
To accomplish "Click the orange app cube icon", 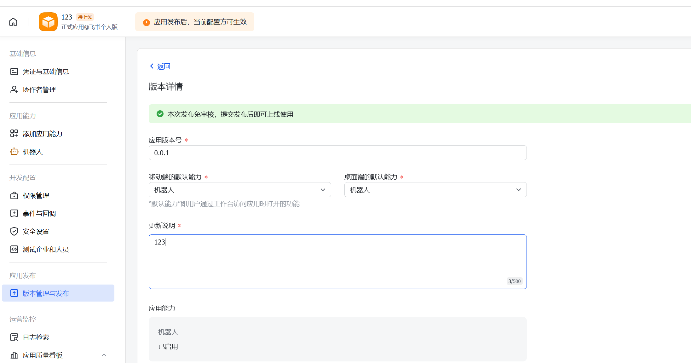I will [48, 22].
